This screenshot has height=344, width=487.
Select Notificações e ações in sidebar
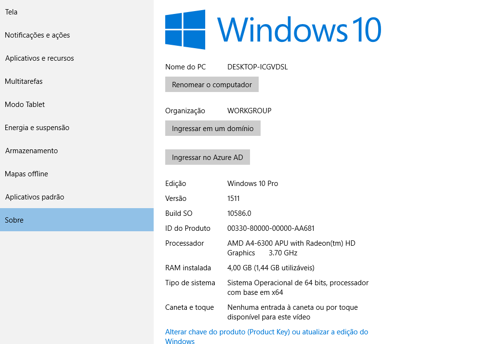pos(77,35)
